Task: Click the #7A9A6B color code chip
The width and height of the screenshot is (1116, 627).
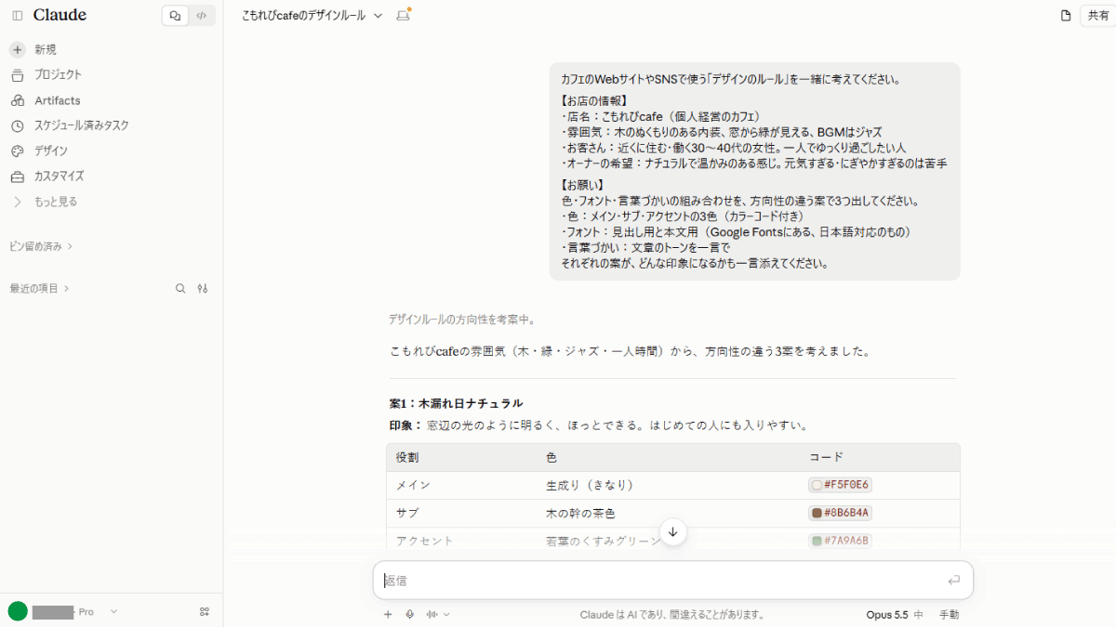Action: point(841,541)
